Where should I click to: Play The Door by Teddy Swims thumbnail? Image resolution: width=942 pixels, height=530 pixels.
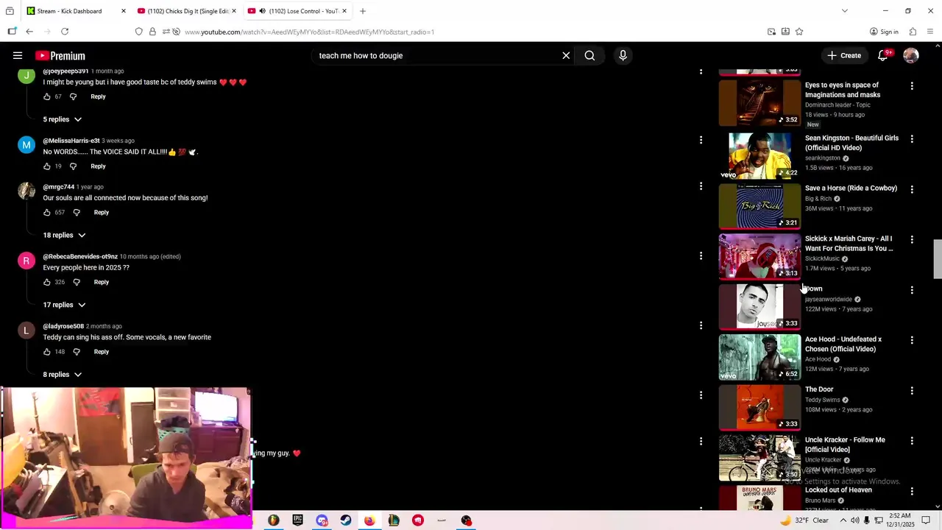point(759,407)
